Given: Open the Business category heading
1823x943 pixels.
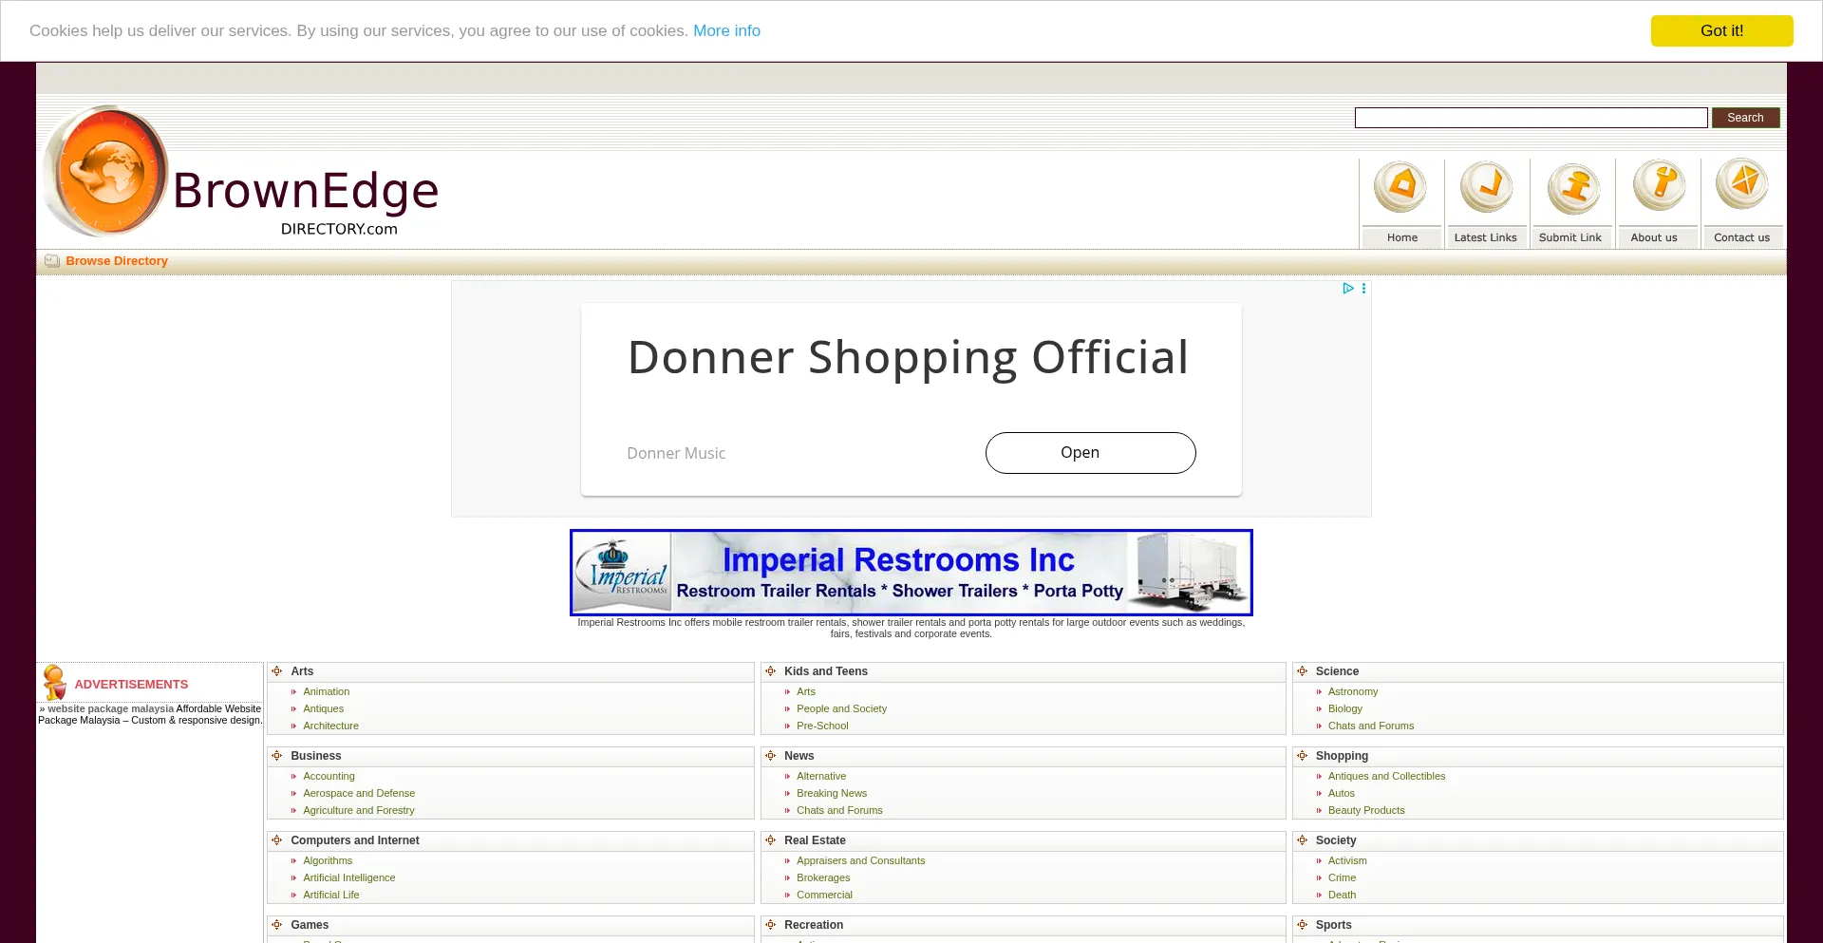Looking at the screenshot, I should click(x=315, y=756).
